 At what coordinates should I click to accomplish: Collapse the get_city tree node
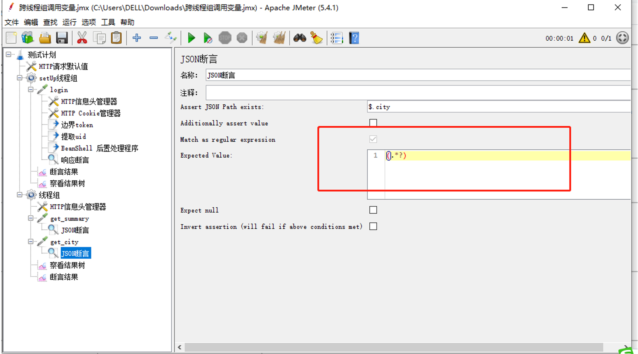click(30, 241)
